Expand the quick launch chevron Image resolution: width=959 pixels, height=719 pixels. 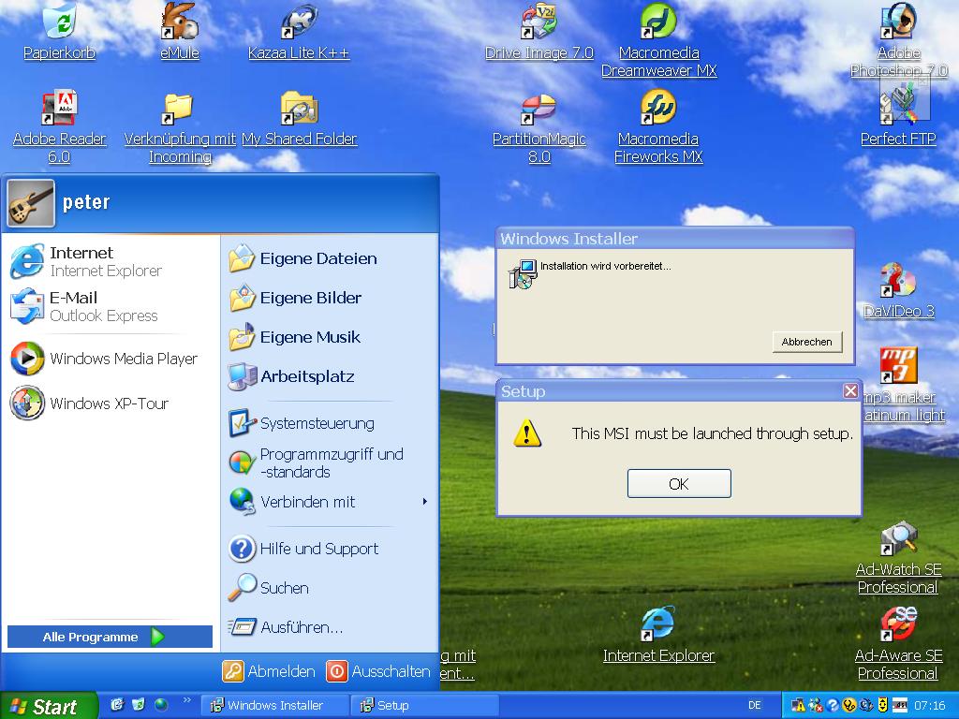pyautogui.click(x=187, y=699)
